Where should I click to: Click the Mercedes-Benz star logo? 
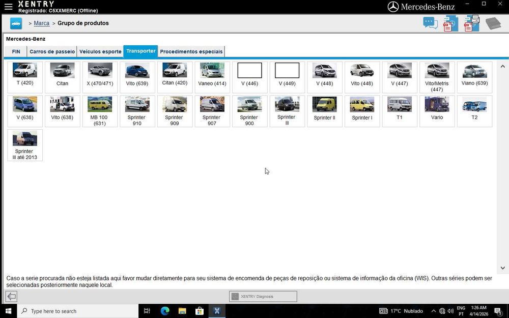tap(393, 7)
